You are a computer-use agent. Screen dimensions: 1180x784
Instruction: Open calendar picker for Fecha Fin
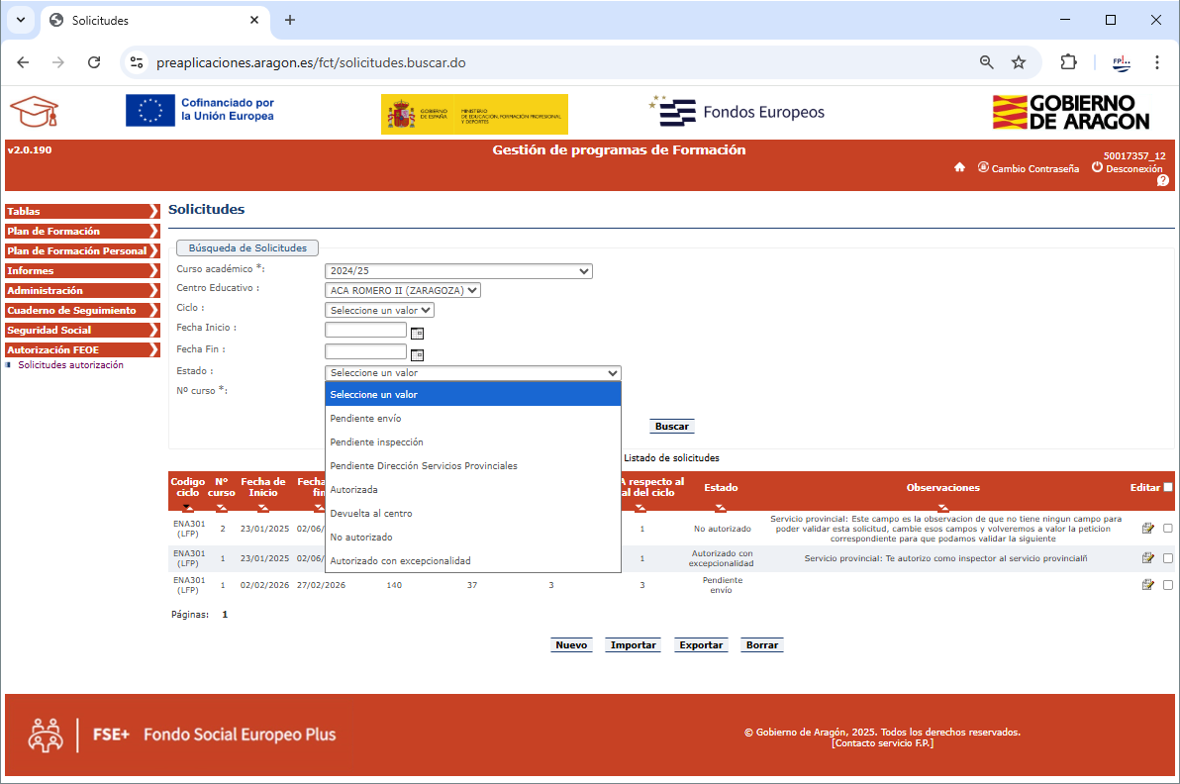[x=417, y=354]
